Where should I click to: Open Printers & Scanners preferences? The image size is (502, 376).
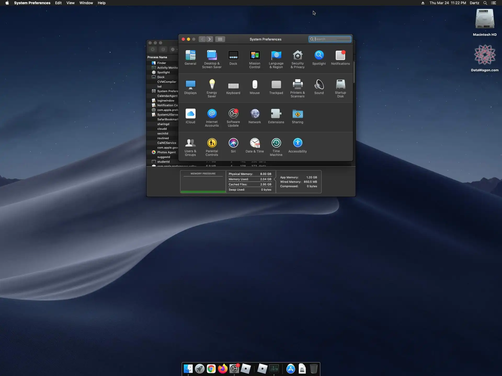point(298,88)
